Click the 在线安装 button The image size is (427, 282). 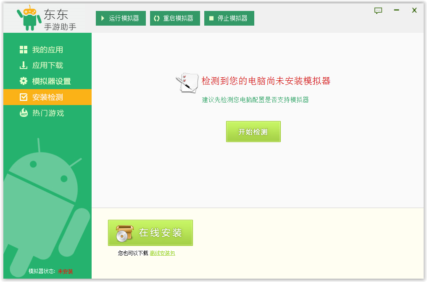150,233
